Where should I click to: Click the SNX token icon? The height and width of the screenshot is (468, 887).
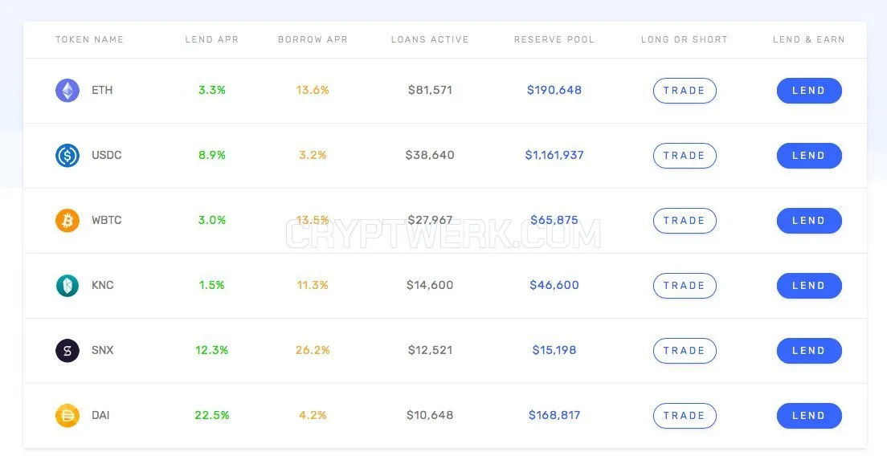tap(67, 351)
